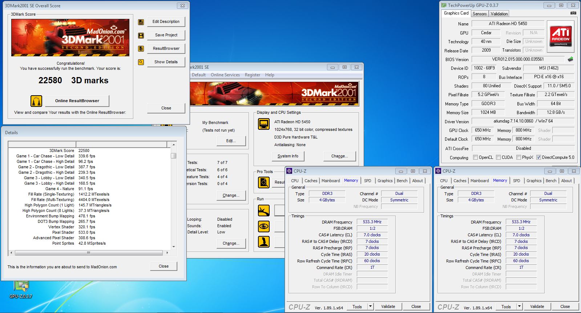Click the ResultBrowser icon beside its button
Screen dimensions: 581x313
(x=141, y=49)
